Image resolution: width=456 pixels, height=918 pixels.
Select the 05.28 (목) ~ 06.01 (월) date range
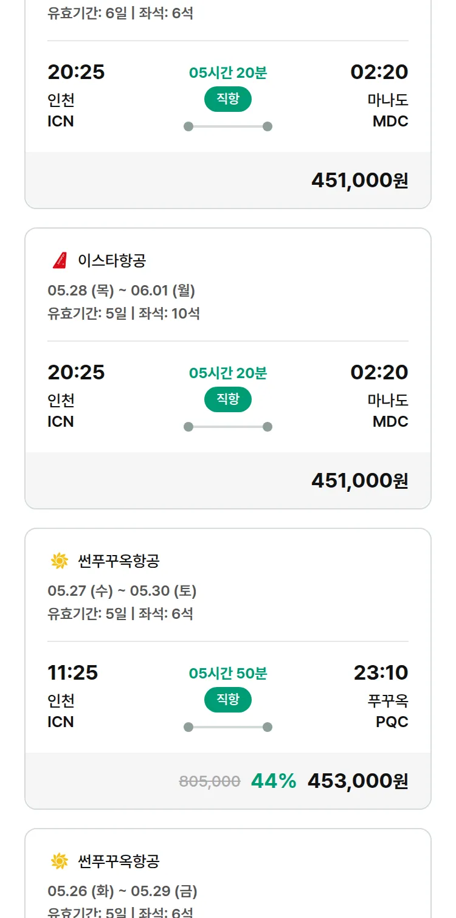[x=121, y=291]
